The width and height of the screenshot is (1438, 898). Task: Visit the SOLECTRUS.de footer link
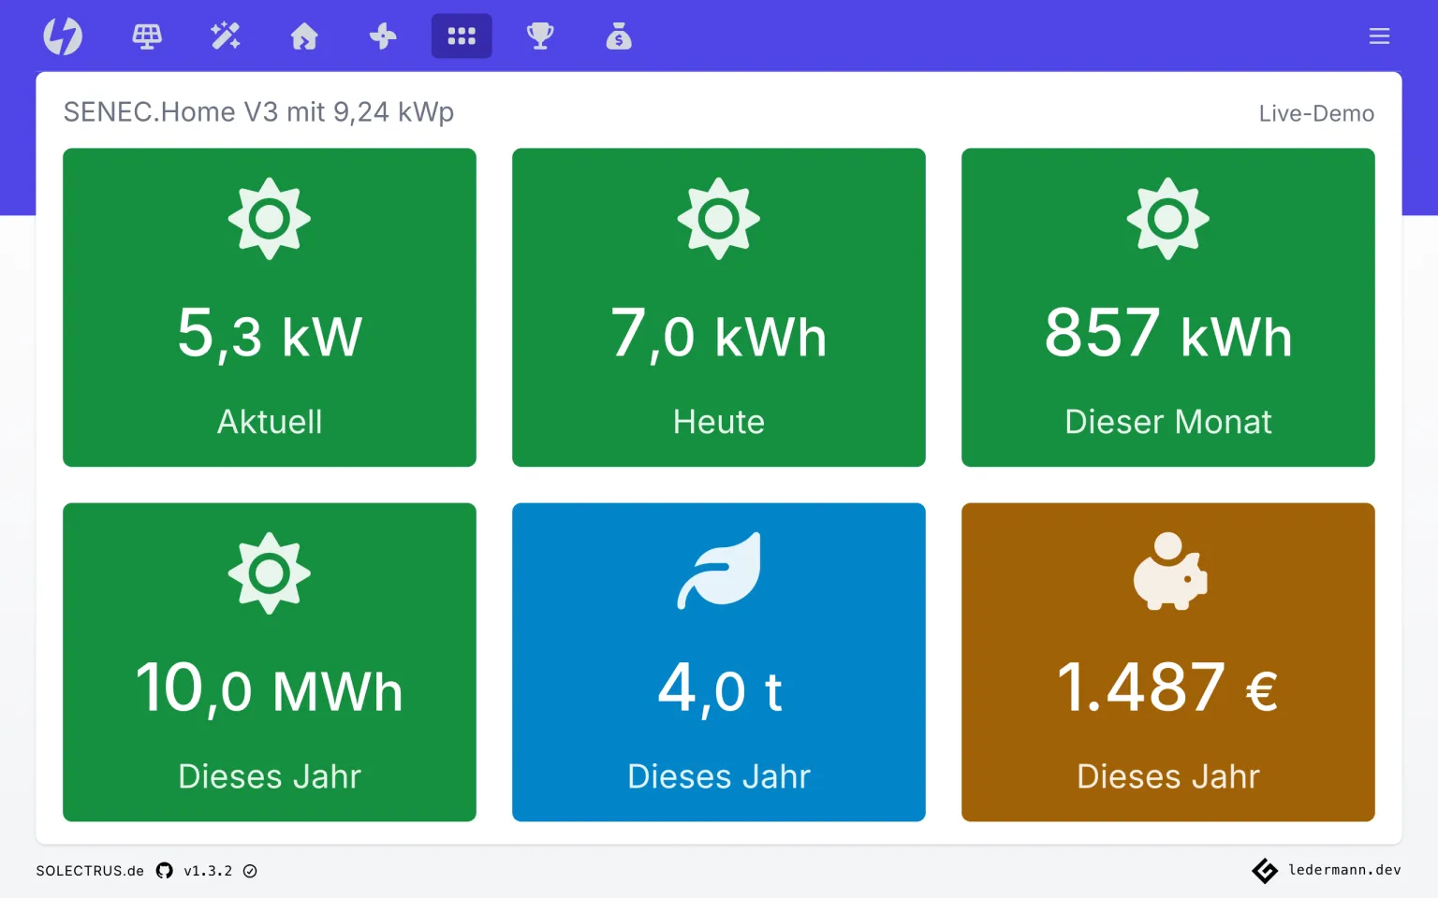(x=90, y=871)
